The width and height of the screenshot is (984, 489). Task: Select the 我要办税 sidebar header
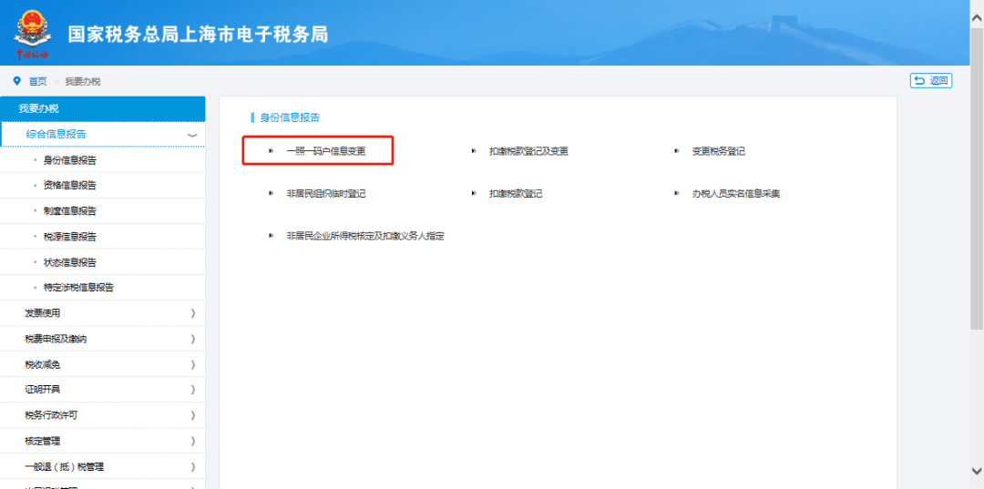pos(102,108)
